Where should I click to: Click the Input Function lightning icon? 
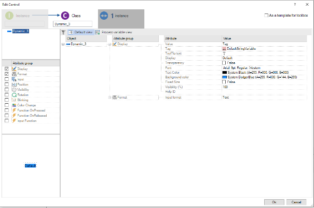14,121
